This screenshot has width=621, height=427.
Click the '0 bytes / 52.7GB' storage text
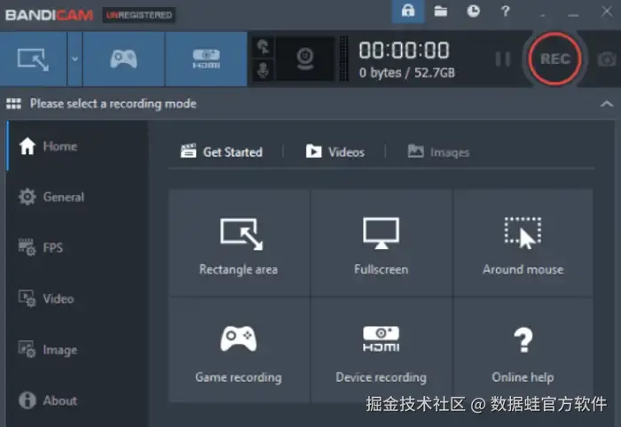click(407, 73)
